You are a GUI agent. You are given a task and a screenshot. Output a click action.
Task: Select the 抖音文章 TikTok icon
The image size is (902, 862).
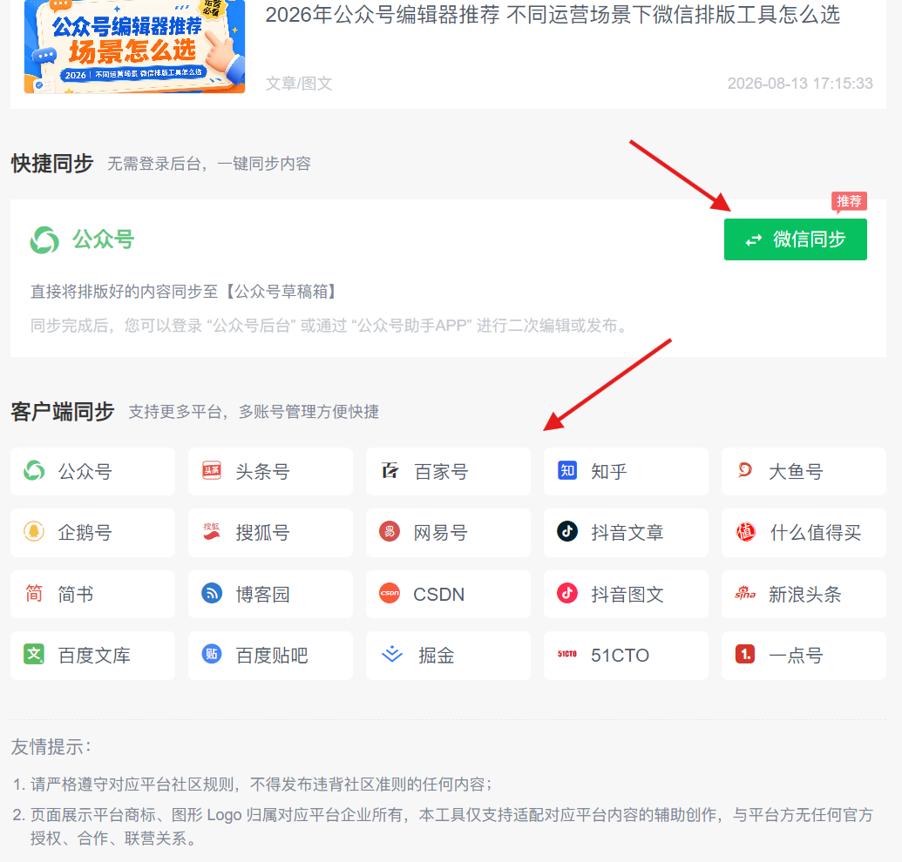point(567,531)
